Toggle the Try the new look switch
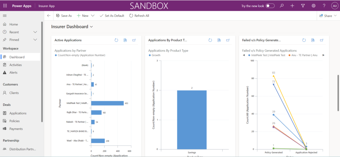The height and width of the screenshot is (157, 340). (270, 6)
